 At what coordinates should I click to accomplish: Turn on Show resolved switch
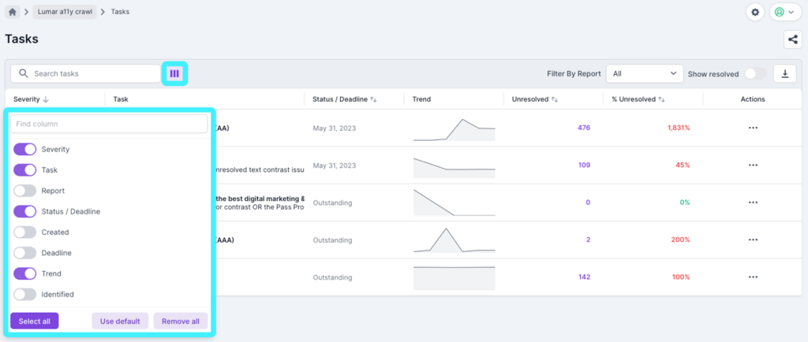tap(755, 74)
